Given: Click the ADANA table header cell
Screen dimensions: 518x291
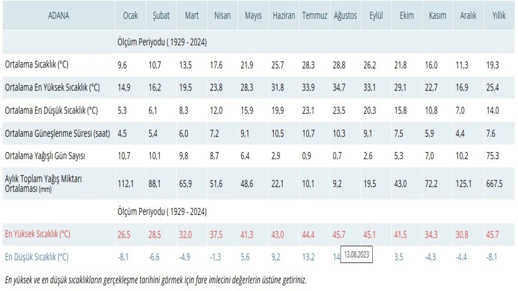Looking at the screenshot, I should pos(59,16).
